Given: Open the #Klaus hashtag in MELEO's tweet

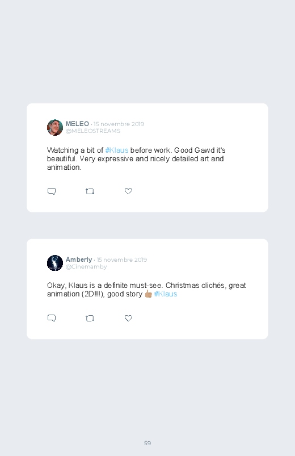Looking at the screenshot, I should [x=116, y=150].
